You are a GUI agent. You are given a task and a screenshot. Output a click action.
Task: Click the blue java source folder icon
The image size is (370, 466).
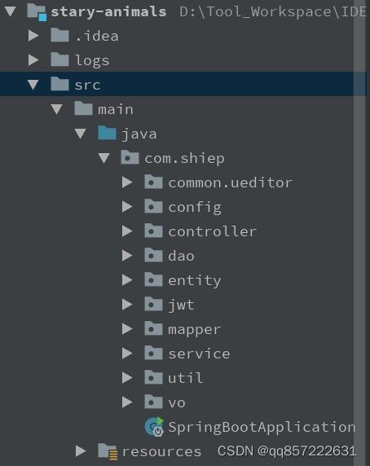[107, 133]
